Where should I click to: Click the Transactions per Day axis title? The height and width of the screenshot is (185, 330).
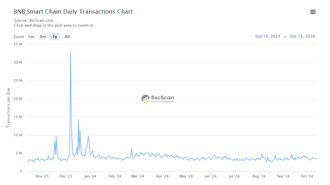tap(8, 108)
